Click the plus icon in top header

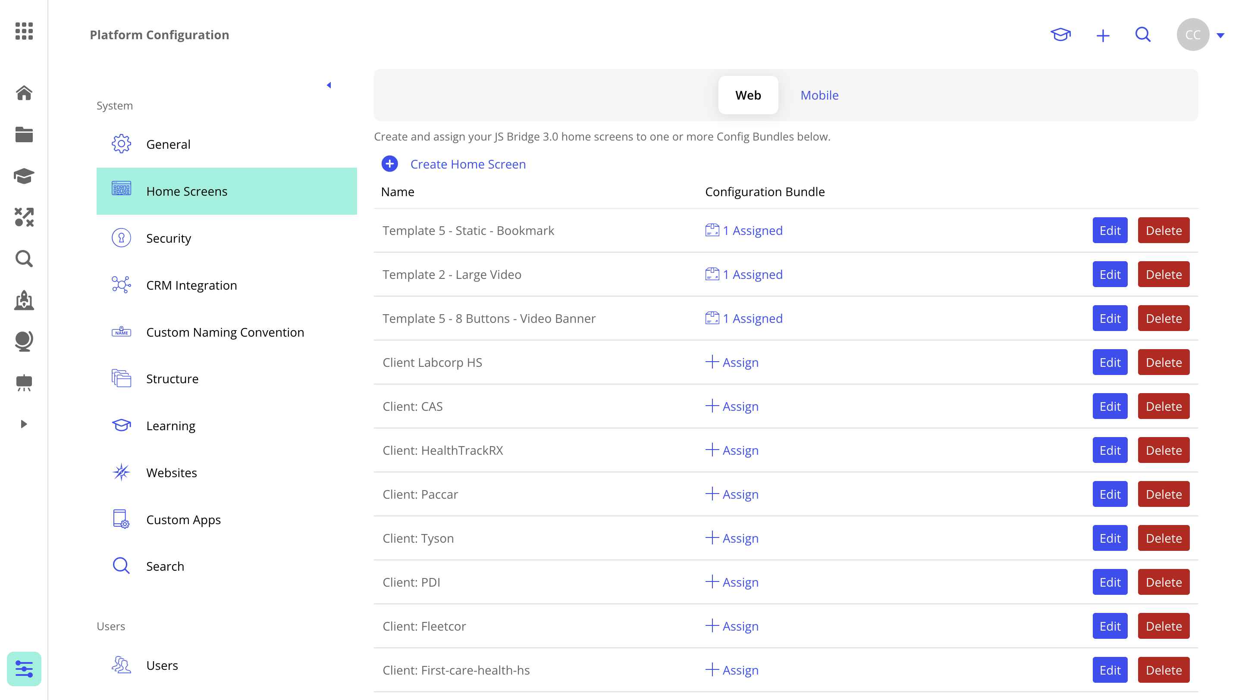(x=1103, y=36)
